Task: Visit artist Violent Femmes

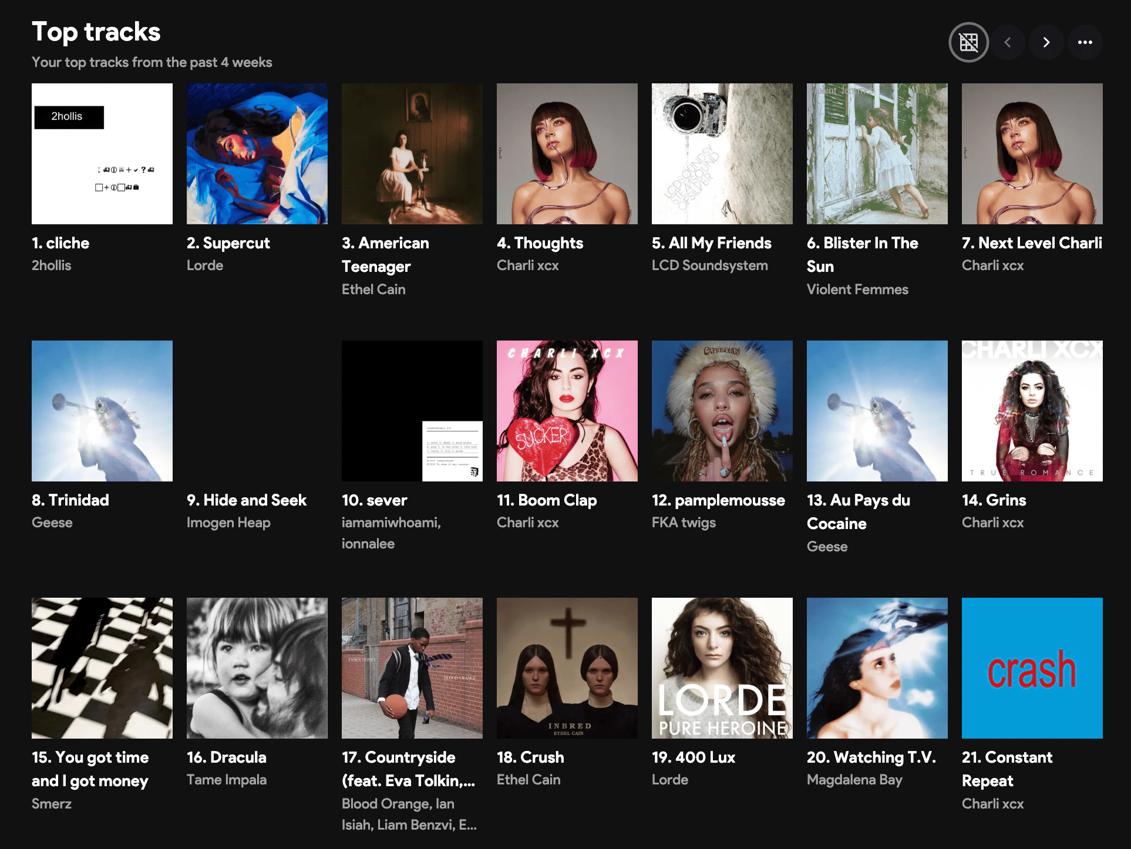Action: click(857, 289)
